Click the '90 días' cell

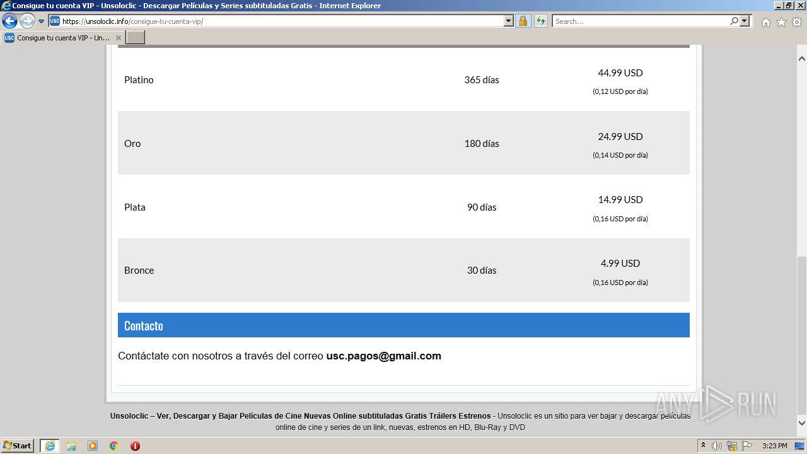coord(482,207)
